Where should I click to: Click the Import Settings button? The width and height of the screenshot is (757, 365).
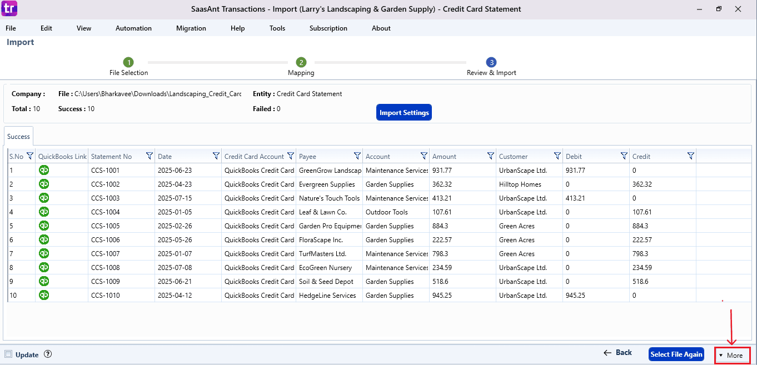tap(404, 113)
